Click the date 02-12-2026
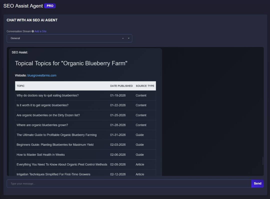Image resolution: width=270 pixels, height=199 pixels. click(x=118, y=174)
